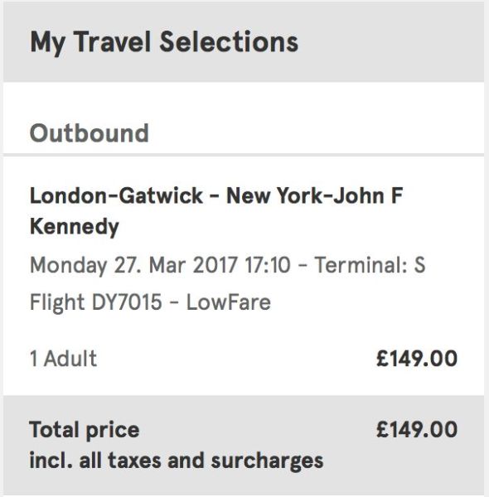Click the Kennedy destination text
The image size is (489, 497).
[x=75, y=228]
